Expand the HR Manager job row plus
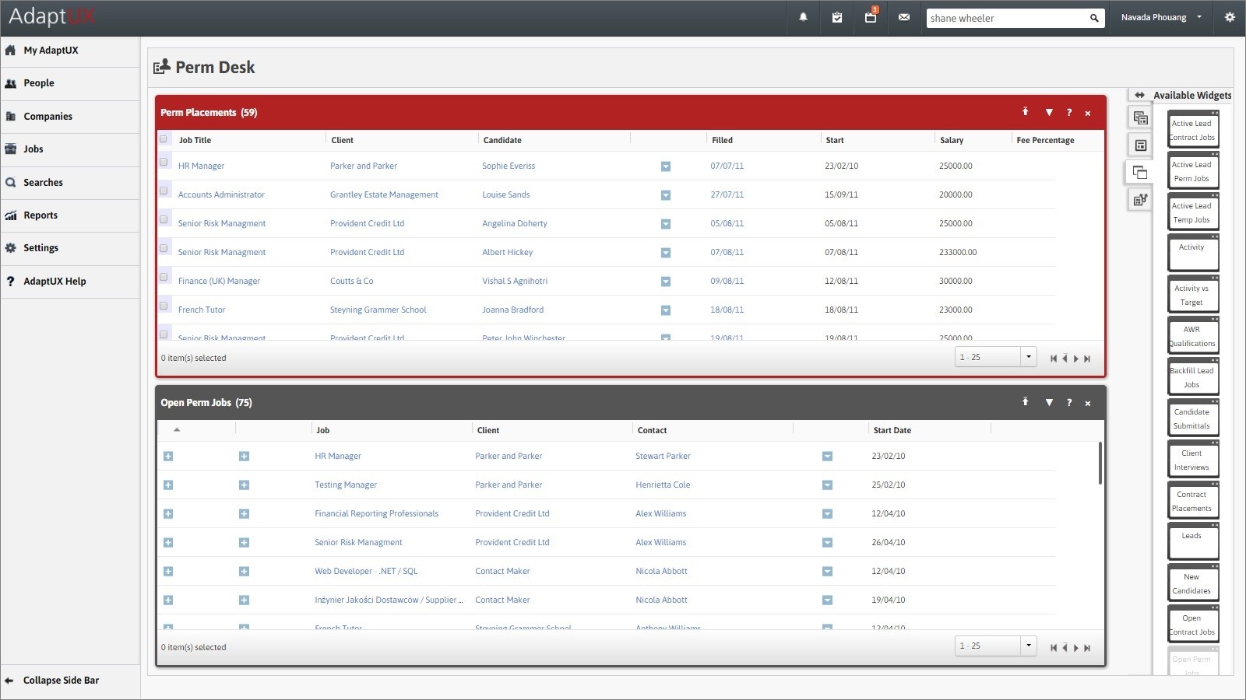This screenshot has width=1246, height=700. 168,457
